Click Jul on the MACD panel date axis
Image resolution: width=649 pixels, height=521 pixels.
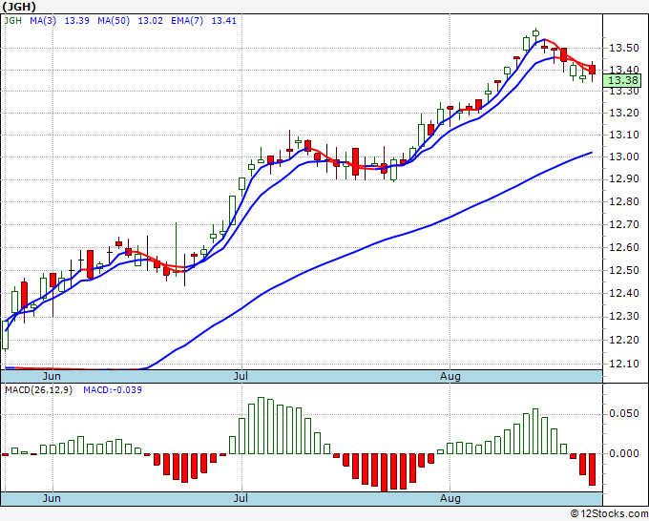[241, 498]
